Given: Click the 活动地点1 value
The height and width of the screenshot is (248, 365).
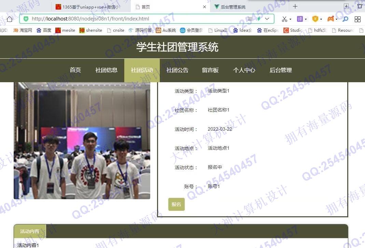Looking at the screenshot, I should click(218, 148).
